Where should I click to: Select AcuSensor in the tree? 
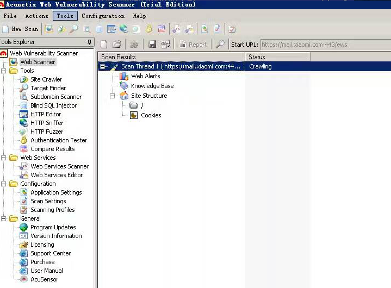45,279
